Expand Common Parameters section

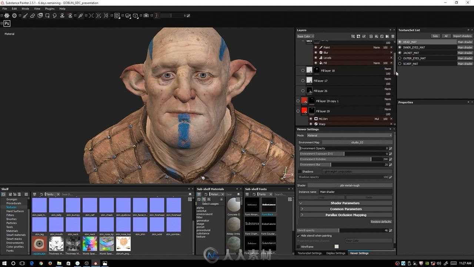346,209
